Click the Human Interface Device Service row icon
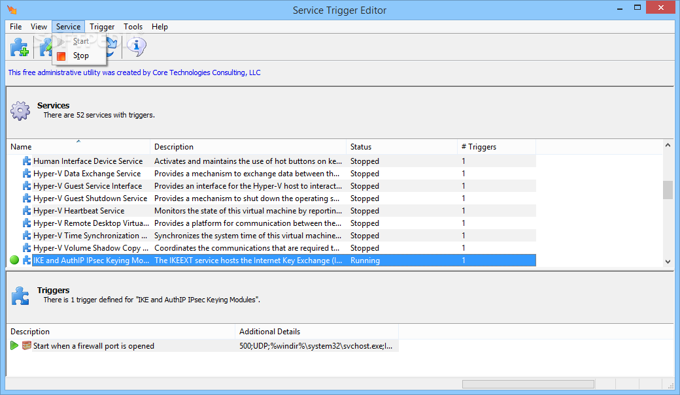680x395 pixels. pos(26,161)
